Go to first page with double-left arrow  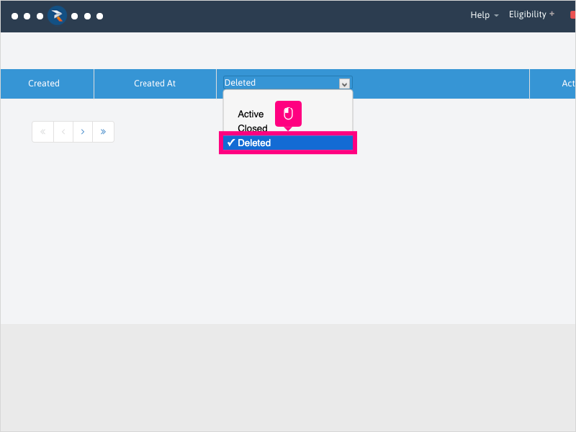tap(43, 132)
